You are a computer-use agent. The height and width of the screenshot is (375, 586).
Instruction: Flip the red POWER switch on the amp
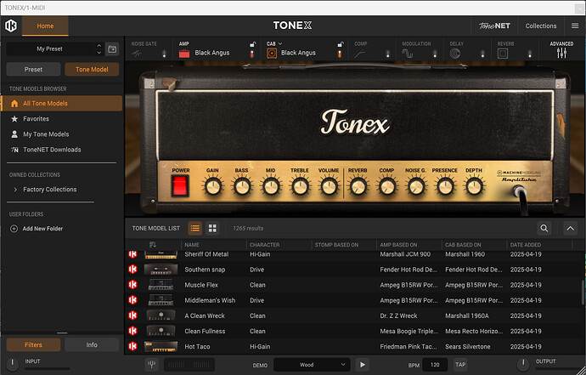pos(180,186)
